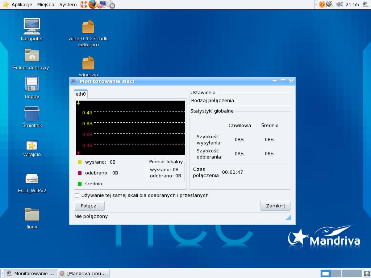Click the yellow wysłano legend swatch
The width and height of the screenshot is (371, 278).
tap(80, 162)
